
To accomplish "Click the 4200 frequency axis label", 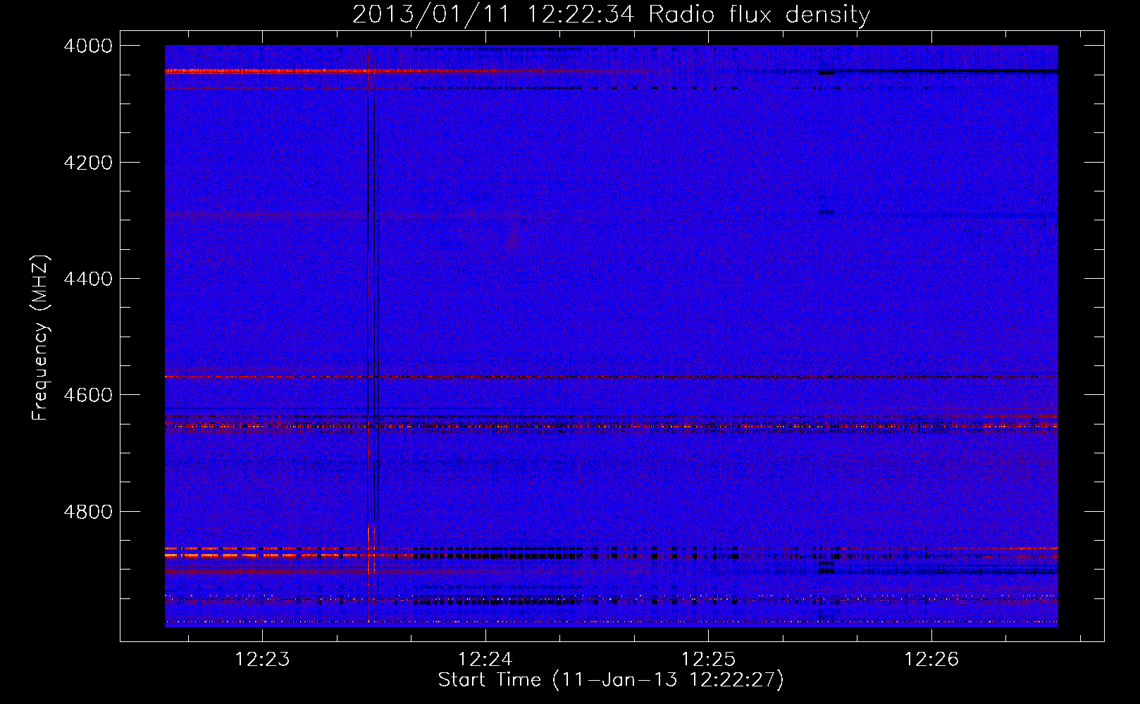I will click(x=88, y=163).
